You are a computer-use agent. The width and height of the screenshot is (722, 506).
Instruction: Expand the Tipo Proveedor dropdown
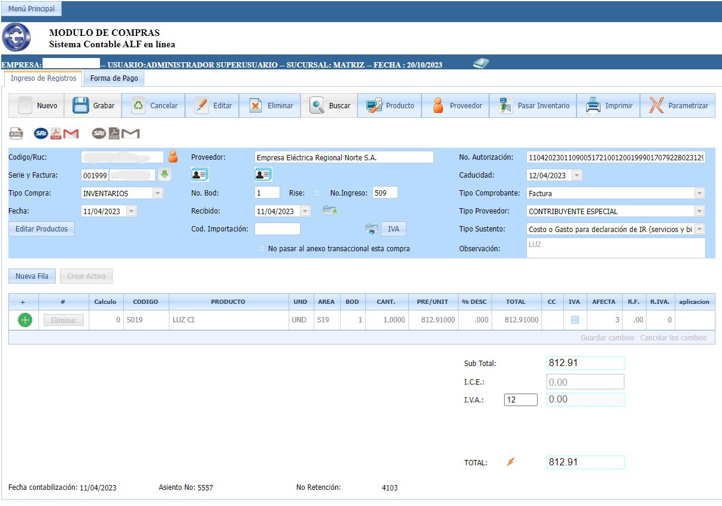point(699,211)
